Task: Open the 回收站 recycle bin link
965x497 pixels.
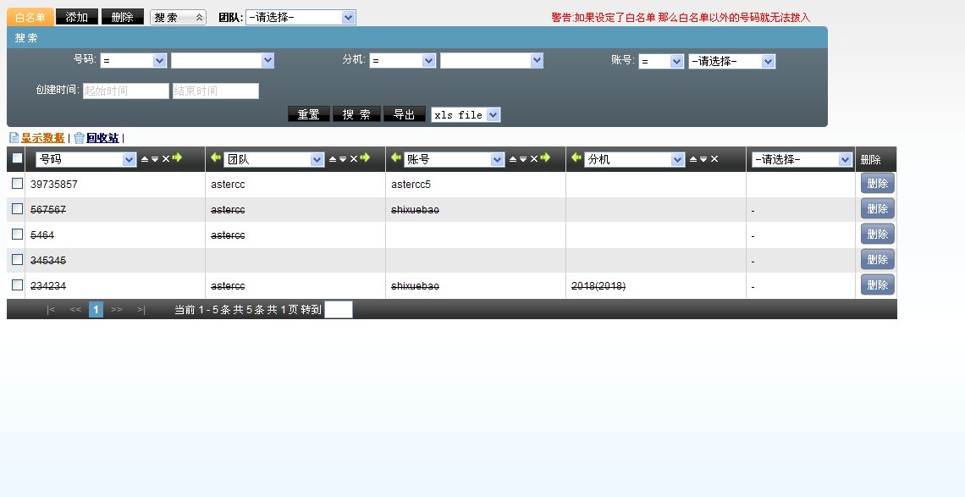Action: click(x=102, y=138)
